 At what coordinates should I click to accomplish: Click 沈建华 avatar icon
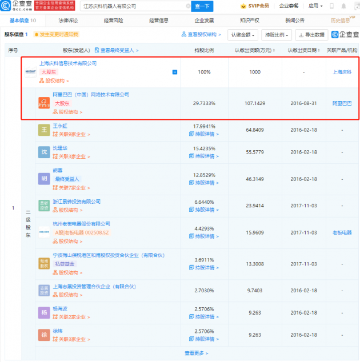44,152
